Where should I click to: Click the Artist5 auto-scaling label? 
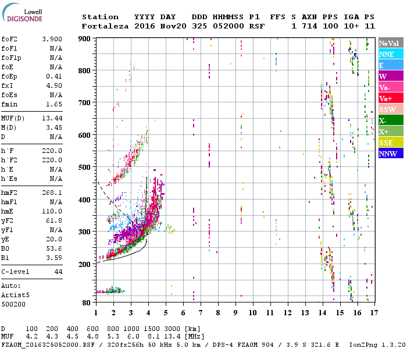click(15, 295)
